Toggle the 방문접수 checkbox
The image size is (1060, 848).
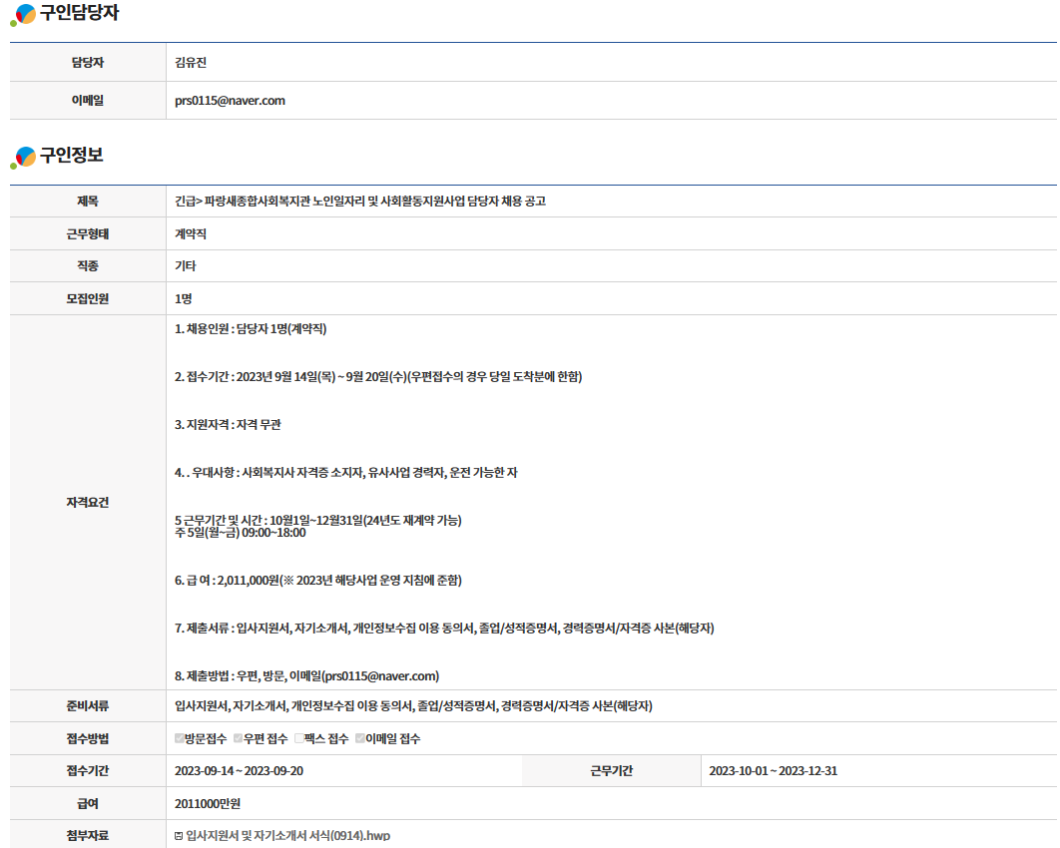click(x=180, y=739)
